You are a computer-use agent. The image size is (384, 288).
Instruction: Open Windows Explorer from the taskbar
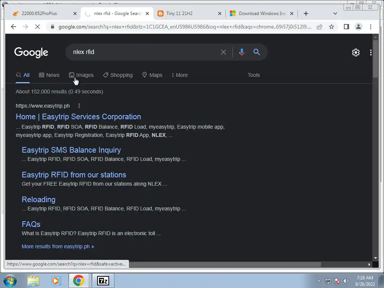click(33, 281)
